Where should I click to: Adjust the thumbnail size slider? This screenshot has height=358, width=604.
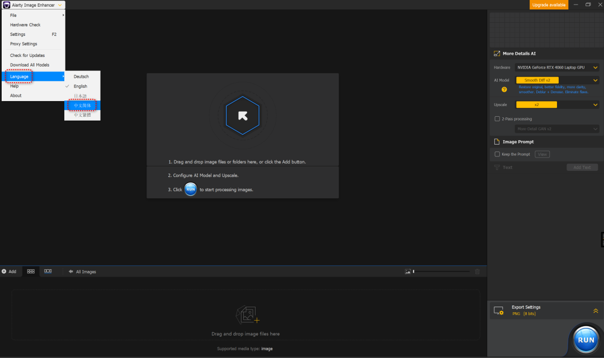441,271
